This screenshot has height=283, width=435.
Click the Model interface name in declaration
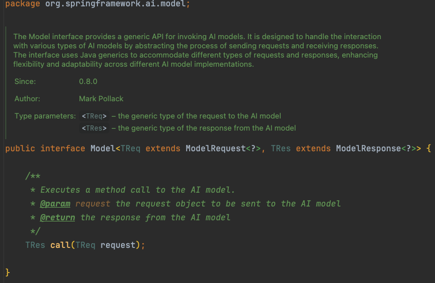pos(103,148)
